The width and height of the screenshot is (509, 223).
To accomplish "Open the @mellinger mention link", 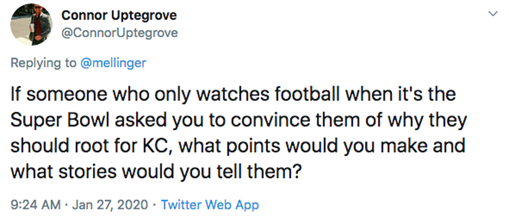I will [x=113, y=63].
